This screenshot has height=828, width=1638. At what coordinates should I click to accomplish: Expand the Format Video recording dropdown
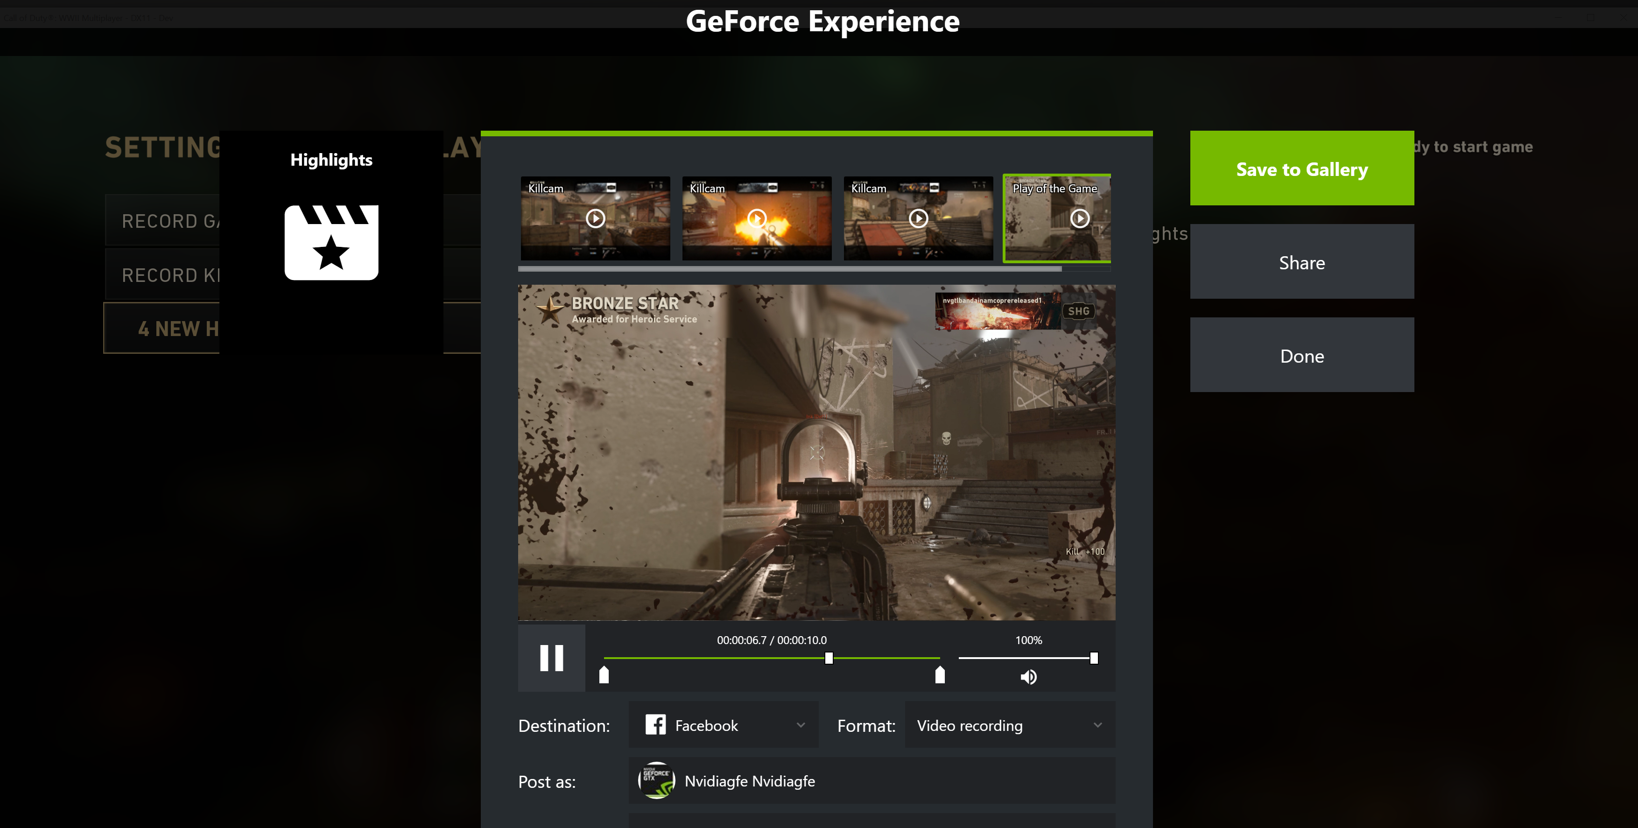(1098, 726)
